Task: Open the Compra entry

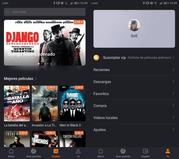Action: coord(134,106)
